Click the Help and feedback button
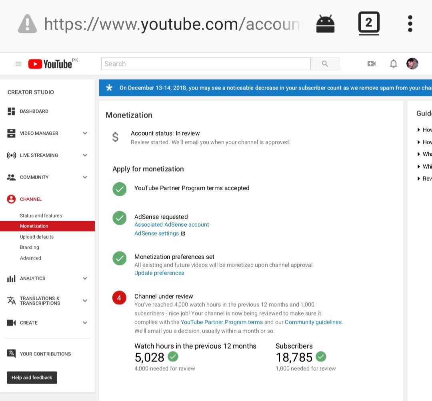Image resolution: width=432 pixels, height=401 pixels. click(32, 377)
